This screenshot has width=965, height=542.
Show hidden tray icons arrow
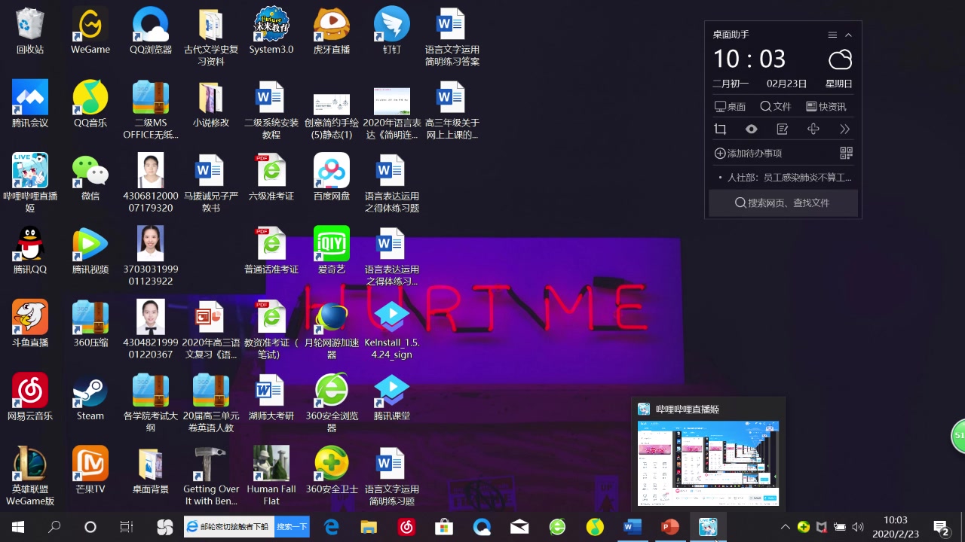coord(785,527)
